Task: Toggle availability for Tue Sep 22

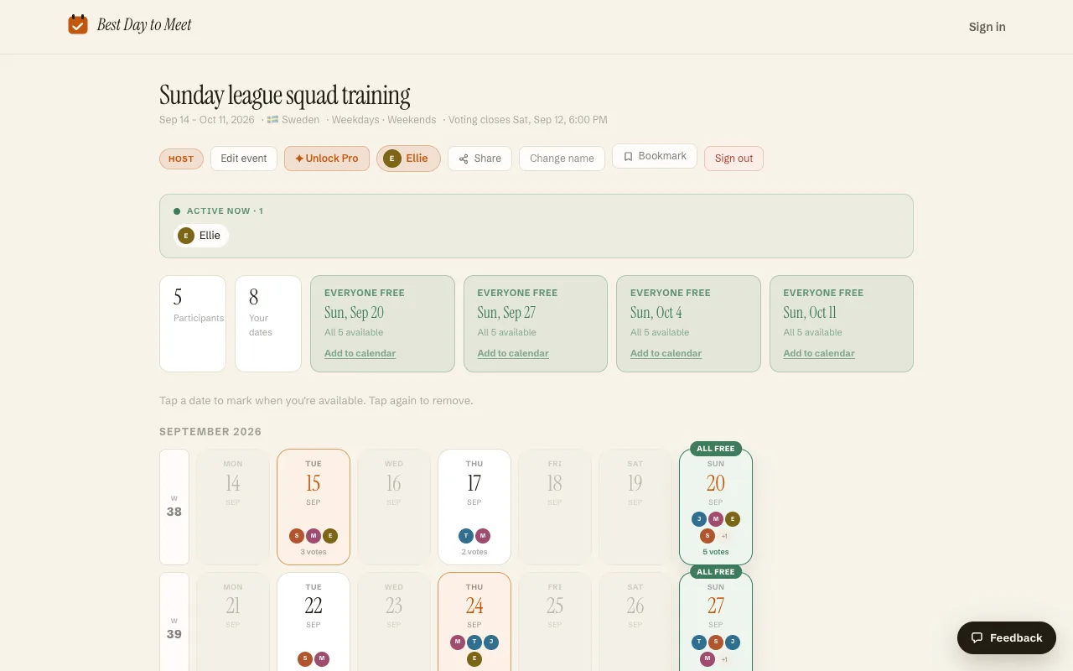Action: click(x=314, y=622)
